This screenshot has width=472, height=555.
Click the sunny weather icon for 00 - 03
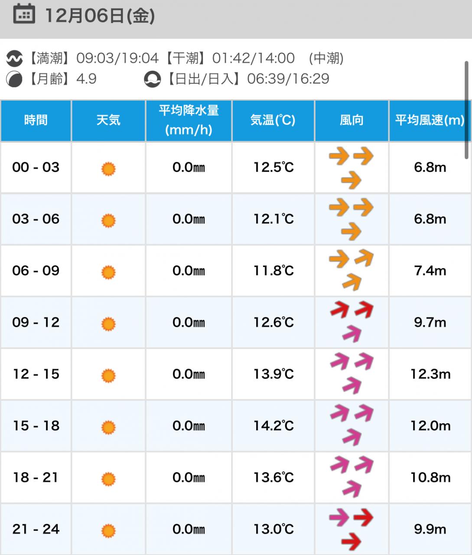pyautogui.click(x=108, y=168)
